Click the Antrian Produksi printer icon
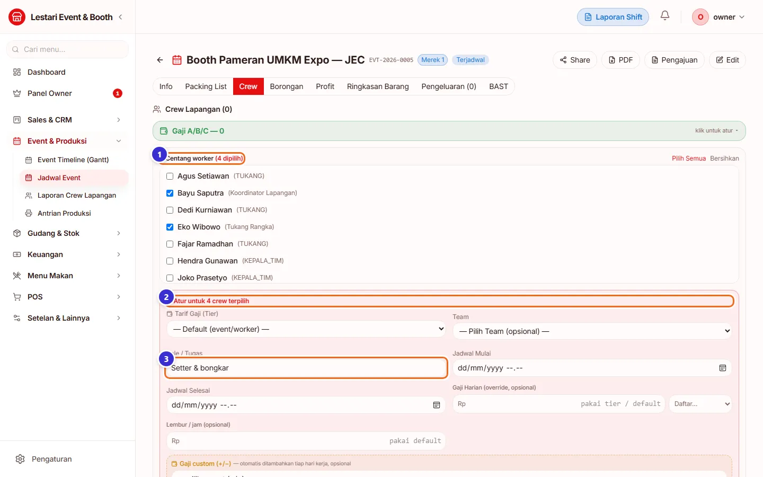 click(x=29, y=213)
